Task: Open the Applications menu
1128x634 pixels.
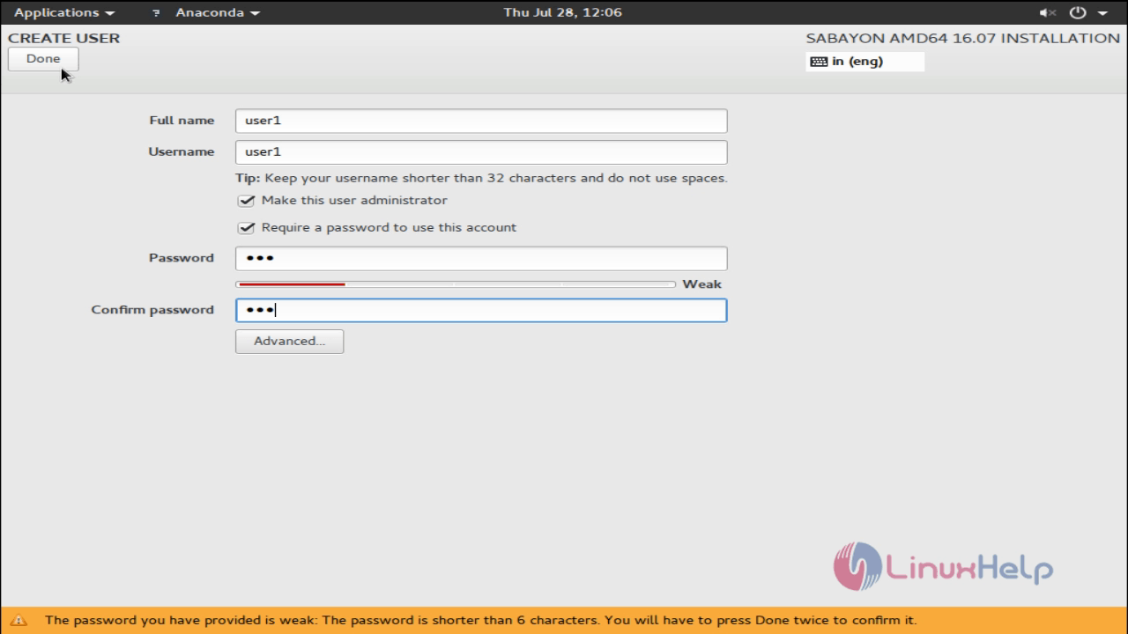Action: tap(64, 12)
